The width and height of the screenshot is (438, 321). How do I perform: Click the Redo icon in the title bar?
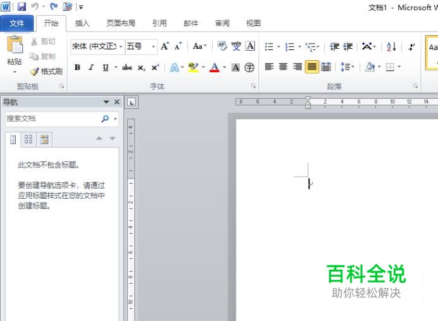[54, 6]
